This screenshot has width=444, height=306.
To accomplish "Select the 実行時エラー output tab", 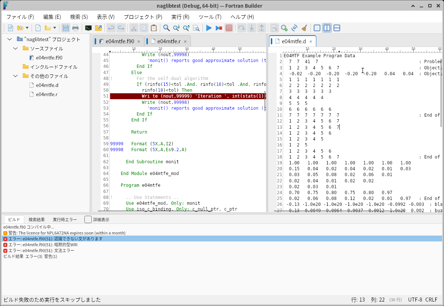I will point(65,219).
